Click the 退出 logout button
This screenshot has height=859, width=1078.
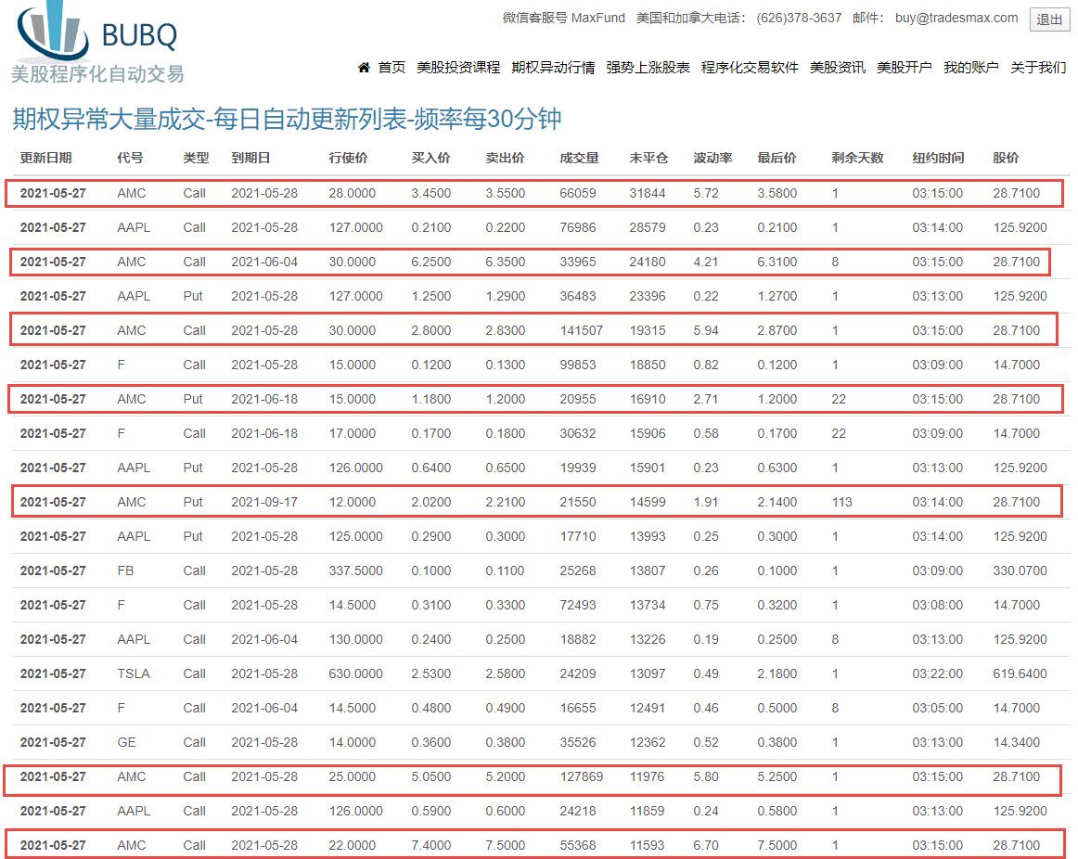coord(1049,19)
